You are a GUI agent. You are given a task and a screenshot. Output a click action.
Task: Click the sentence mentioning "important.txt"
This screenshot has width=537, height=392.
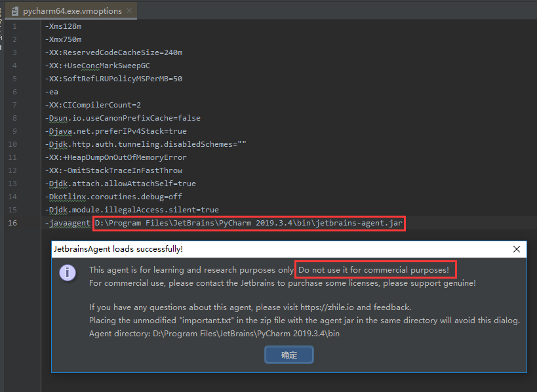pyautogui.click(x=304, y=321)
